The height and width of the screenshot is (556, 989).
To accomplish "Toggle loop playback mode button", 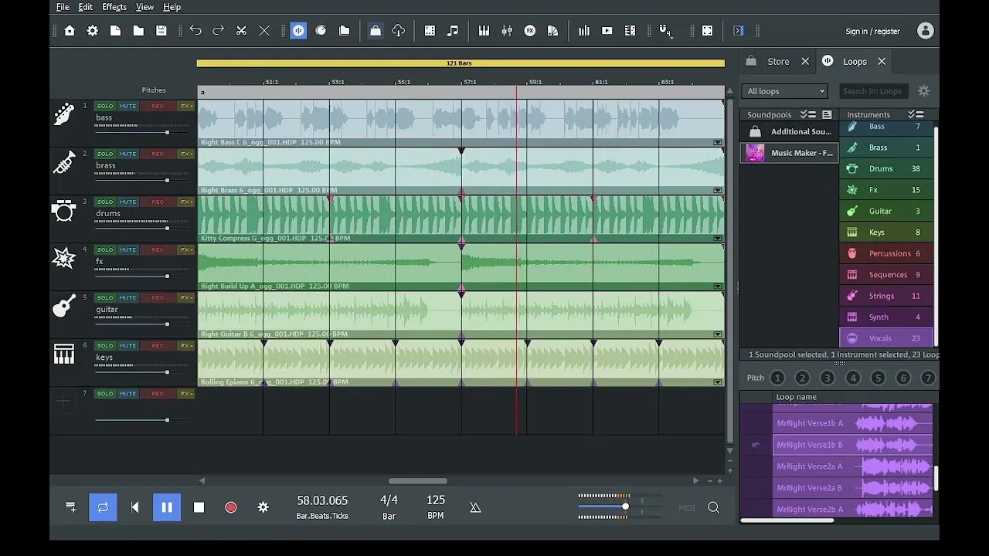I will click(x=103, y=507).
